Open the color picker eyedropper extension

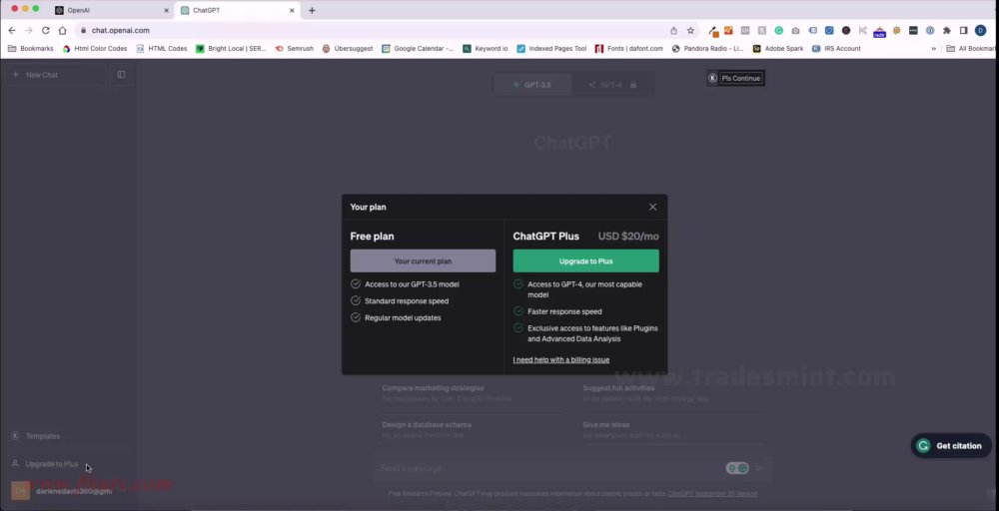point(713,31)
